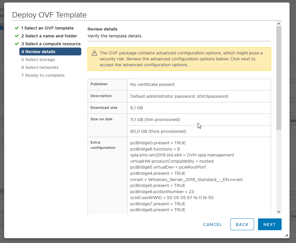Click green checkmark beside Select a compute resource
The height and width of the screenshot is (243, 296).
coord(17,44)
